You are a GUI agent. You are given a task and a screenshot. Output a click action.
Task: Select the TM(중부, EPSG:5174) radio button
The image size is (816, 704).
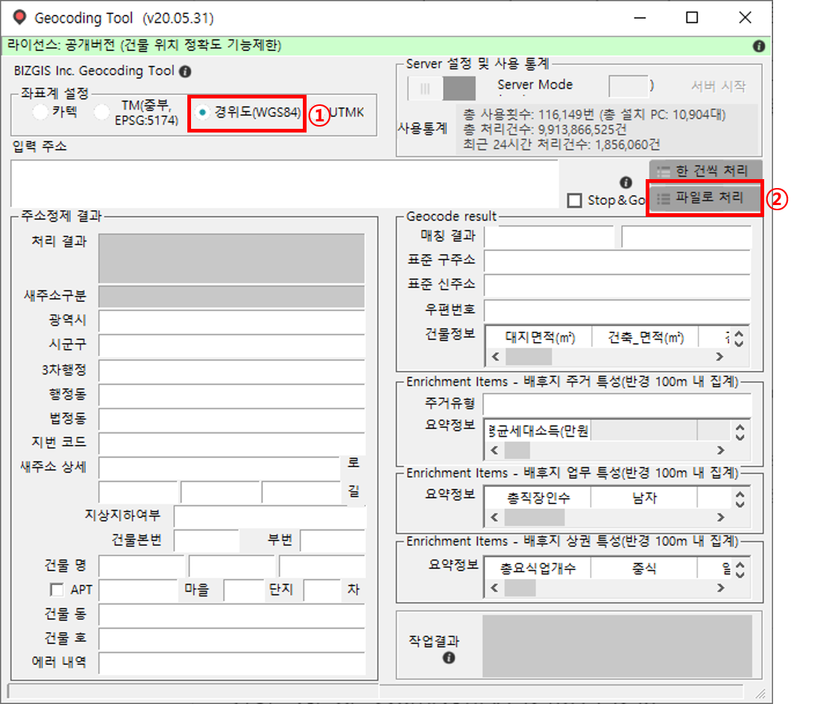tap(100, 113)
